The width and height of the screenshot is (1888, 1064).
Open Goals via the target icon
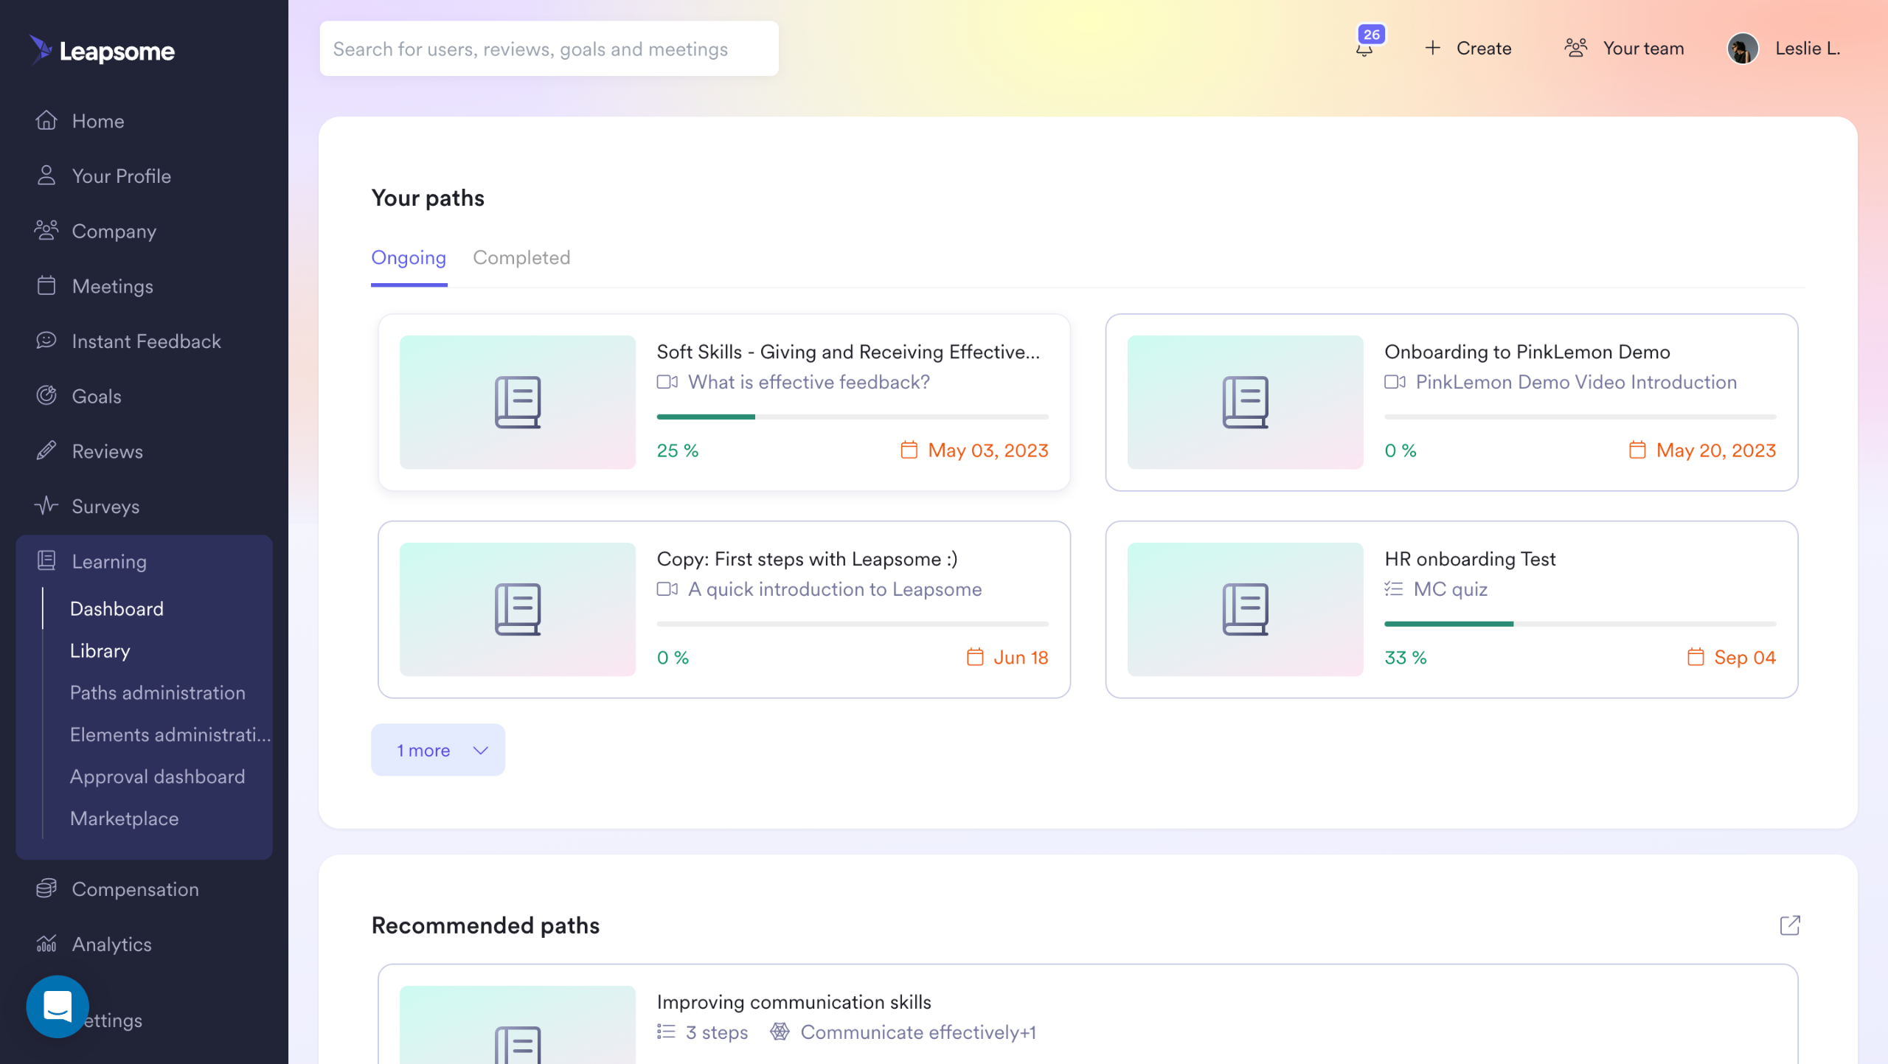click(46, 396)
